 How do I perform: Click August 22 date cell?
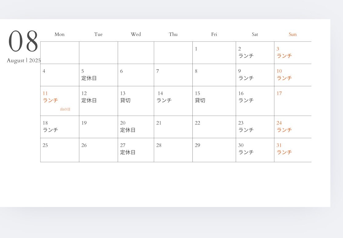tap(214, 127)
